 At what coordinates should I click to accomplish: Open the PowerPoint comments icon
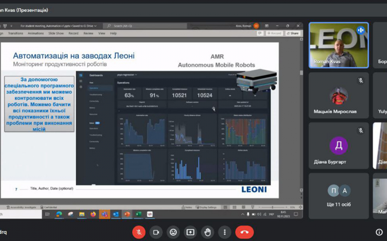point(259,33)
